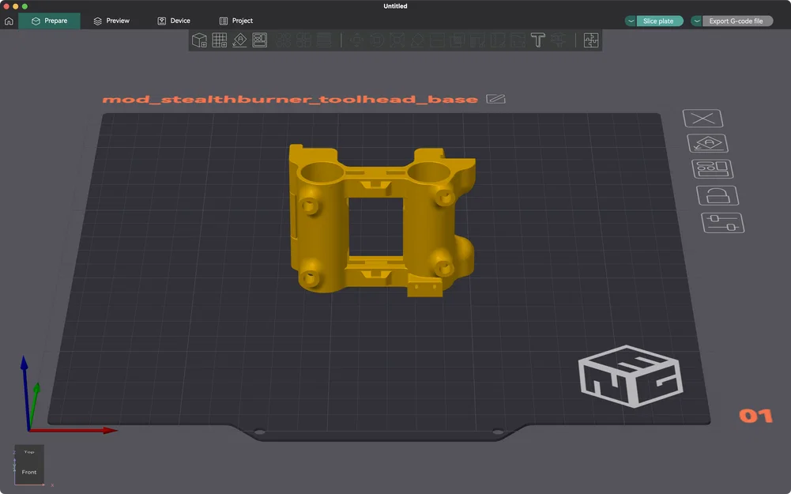Image resolution: width=791 pixels, height=494 pixels.
Task: Open the Text tool
Action: (538, 40)
